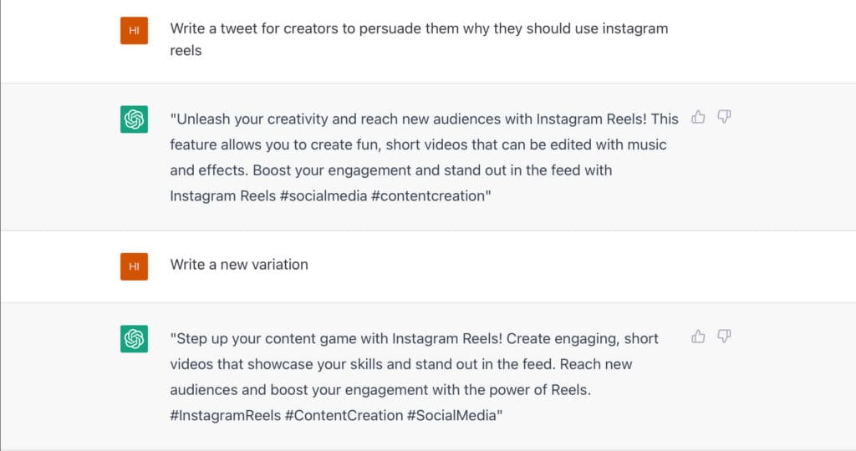Click the #SocialMedia hashtag ending the second reply
This screenshot has width=856, height=451.
tap(451, 416)
